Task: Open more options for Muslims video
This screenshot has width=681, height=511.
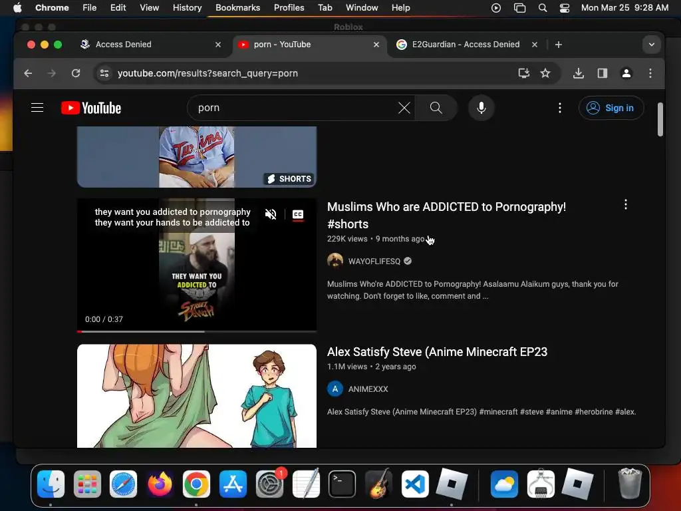Action: point(625,205)
